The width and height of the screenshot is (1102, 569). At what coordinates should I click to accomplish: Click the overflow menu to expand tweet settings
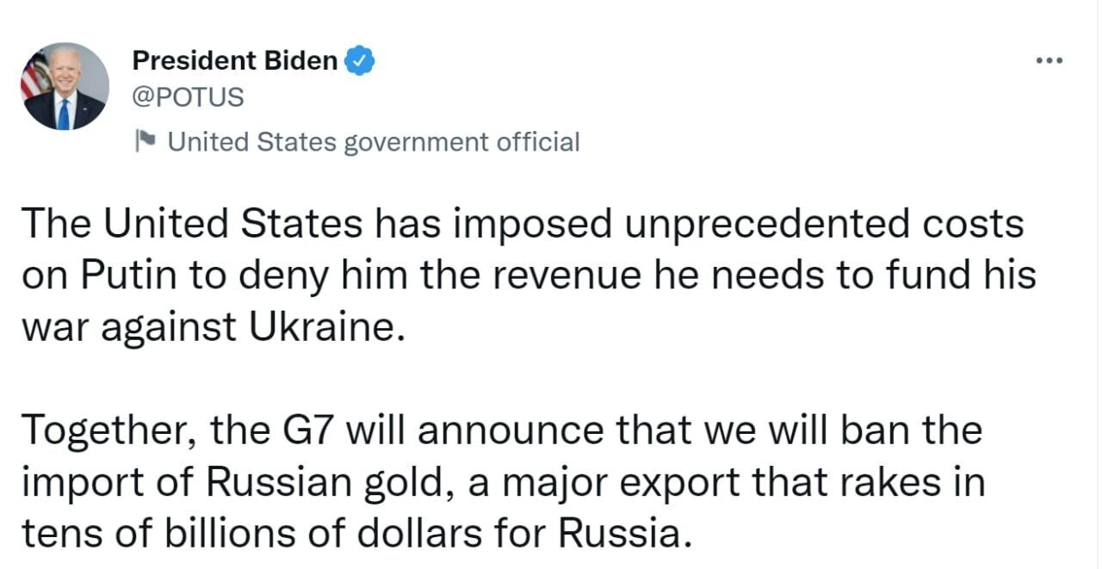pyautogui.click(x=1049, y=59)
